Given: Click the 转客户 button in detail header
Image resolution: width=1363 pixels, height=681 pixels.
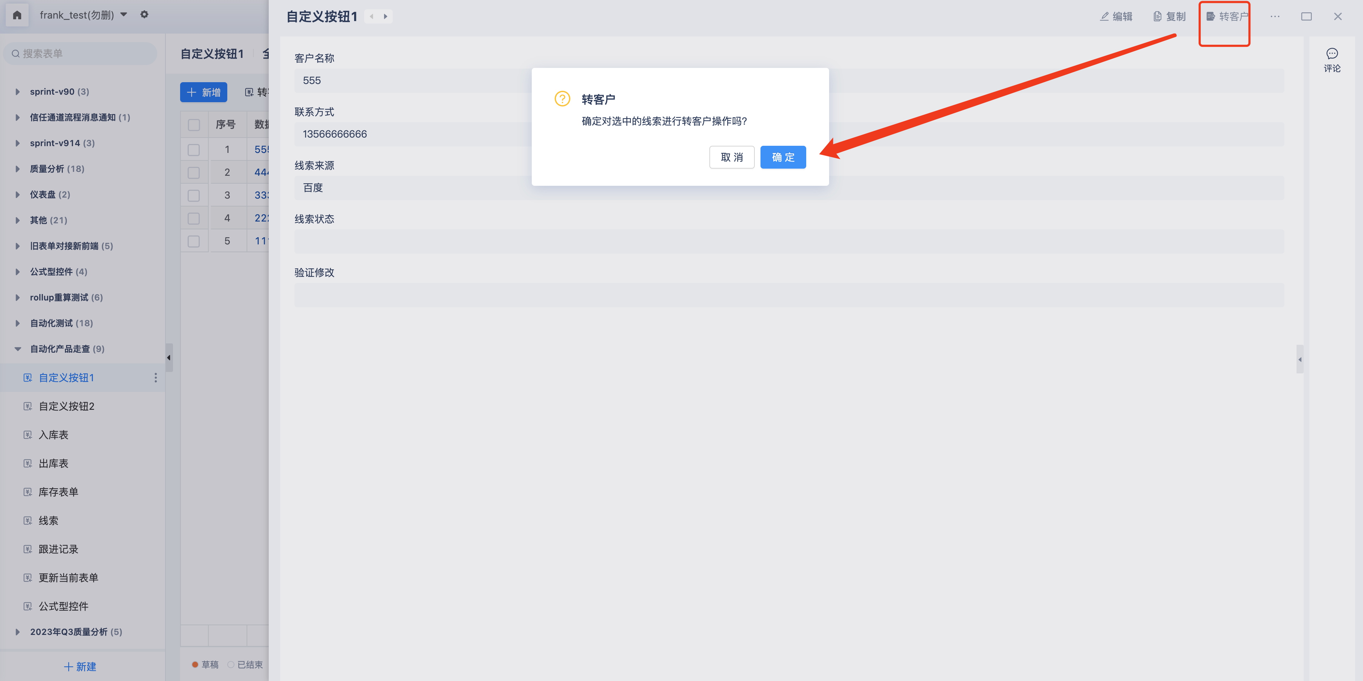Looking at the screenshot, I should point(1226,16).
